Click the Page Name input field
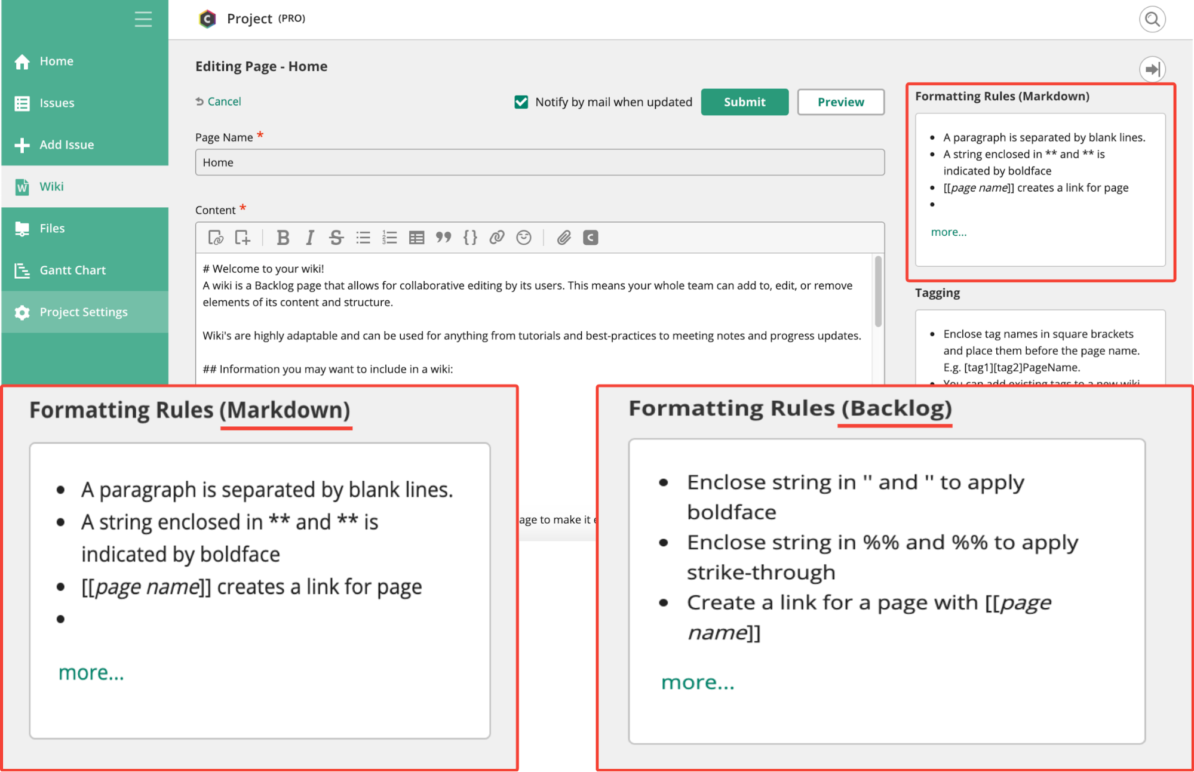 tap(539, 162)
